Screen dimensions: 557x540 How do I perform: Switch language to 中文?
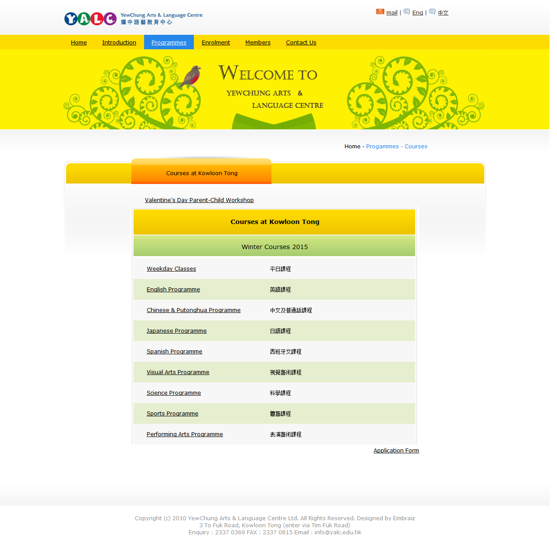coord(443,13)
